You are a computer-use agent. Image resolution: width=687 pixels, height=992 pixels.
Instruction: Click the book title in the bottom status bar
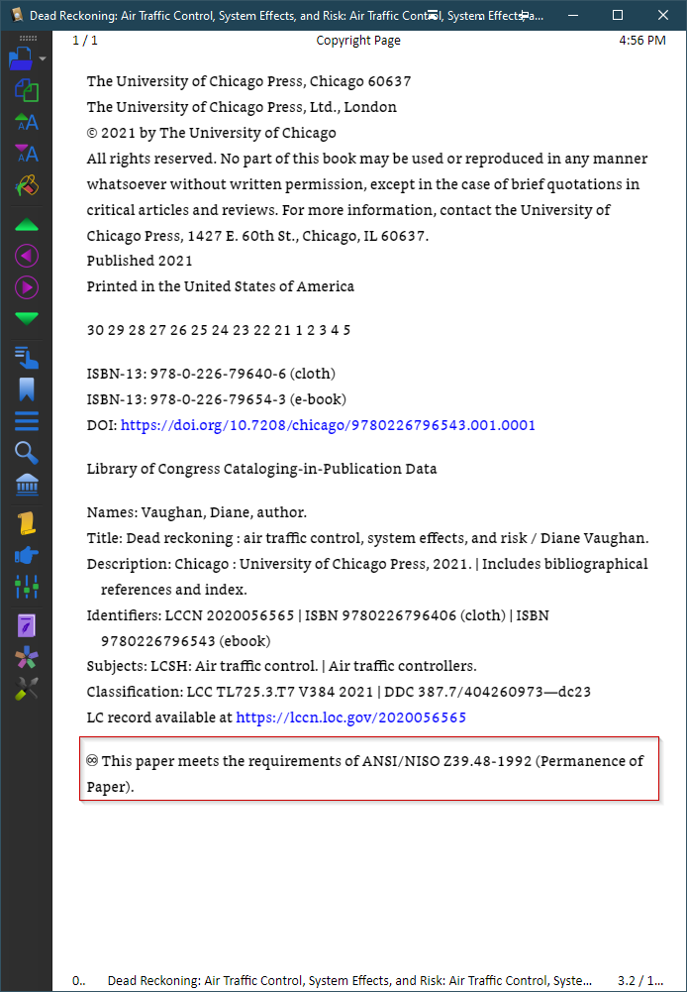349,981
